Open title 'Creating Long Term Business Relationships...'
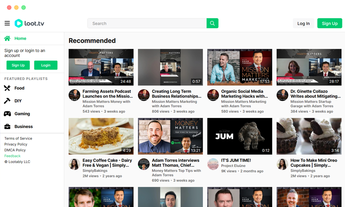 pos(177,94)
